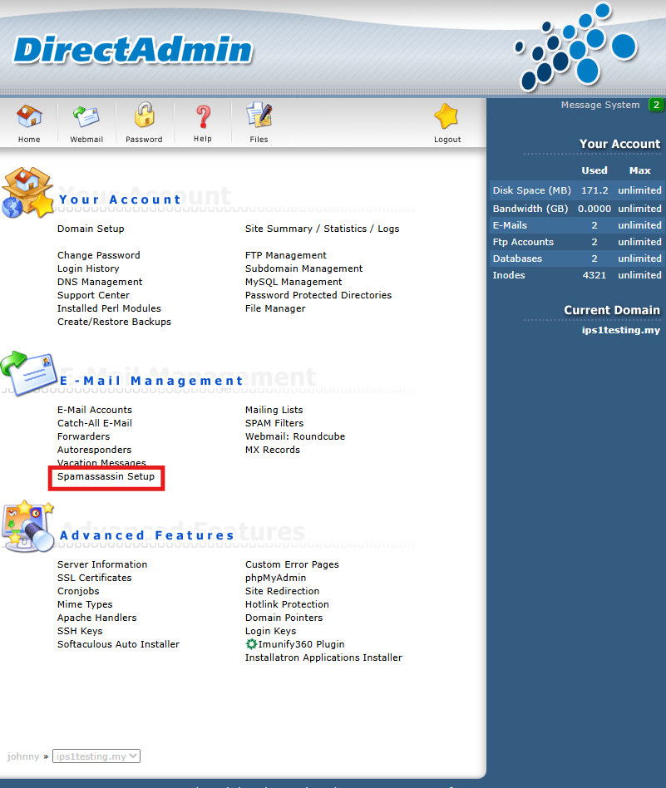Click the Home house icon

coord(29,117)
